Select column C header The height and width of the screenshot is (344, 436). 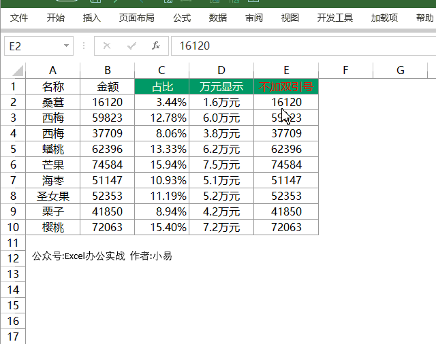162,71
